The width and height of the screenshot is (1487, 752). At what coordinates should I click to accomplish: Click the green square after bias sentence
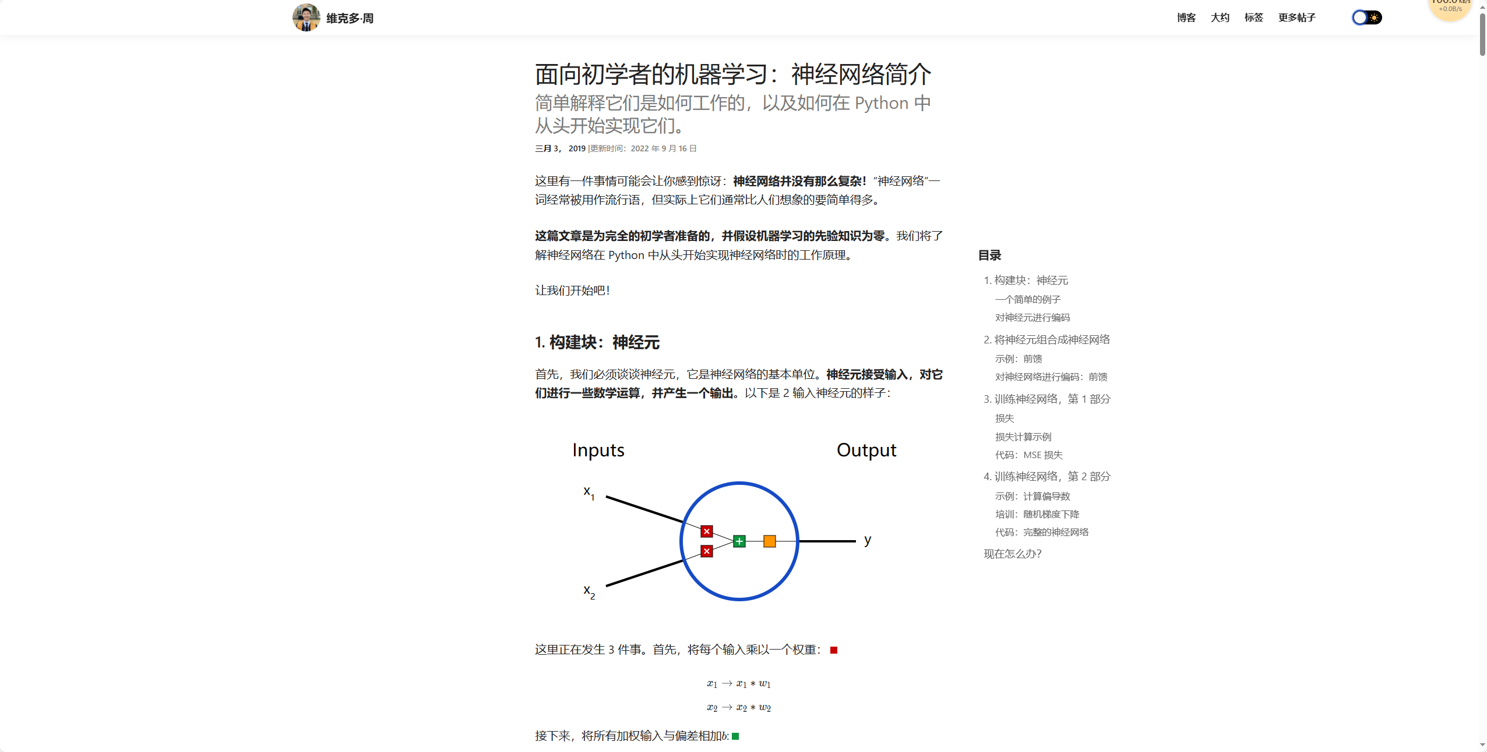click(735, 736)
